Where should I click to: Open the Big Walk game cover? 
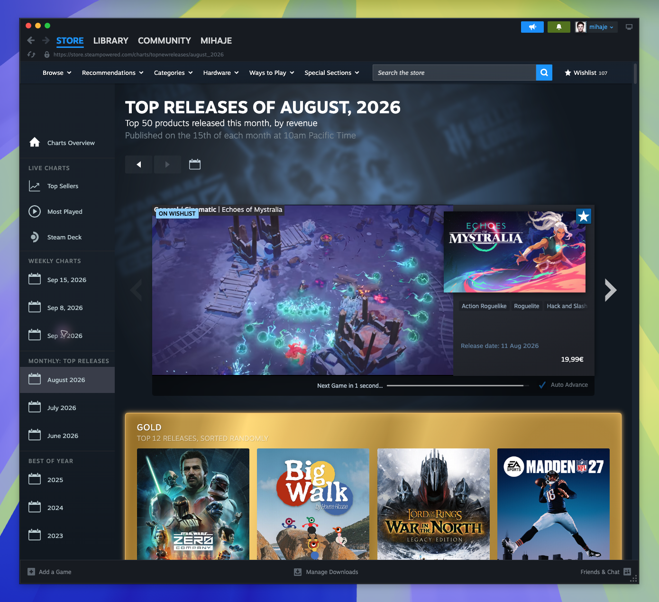[313, 504]
